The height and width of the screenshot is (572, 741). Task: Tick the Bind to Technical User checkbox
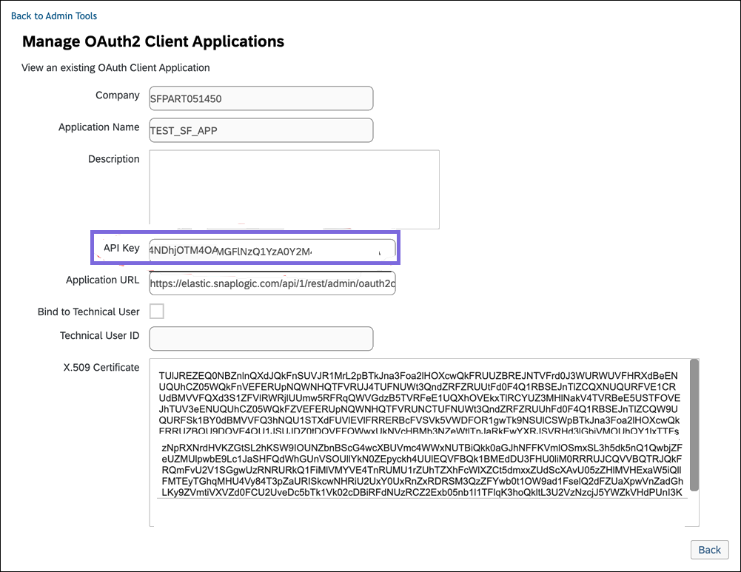(x=157, y=312)
